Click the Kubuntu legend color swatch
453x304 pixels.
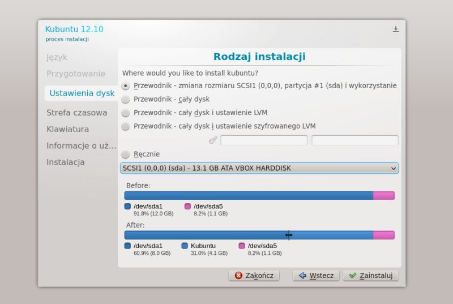(185, 246)
